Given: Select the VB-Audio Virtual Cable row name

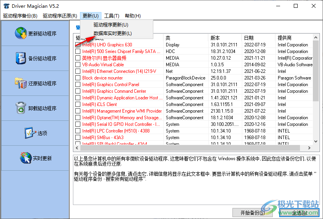Looking at the screenshot, I should (103, 64).
